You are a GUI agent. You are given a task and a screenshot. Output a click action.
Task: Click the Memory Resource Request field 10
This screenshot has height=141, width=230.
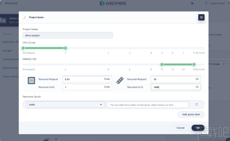176,79
